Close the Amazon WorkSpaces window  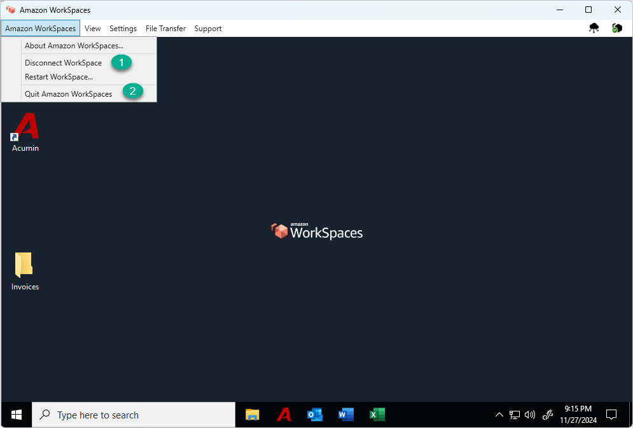617,10
